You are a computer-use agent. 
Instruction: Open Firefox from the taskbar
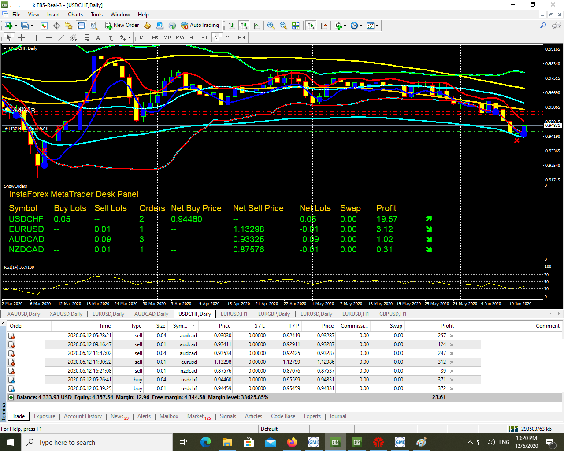point(292,442)
